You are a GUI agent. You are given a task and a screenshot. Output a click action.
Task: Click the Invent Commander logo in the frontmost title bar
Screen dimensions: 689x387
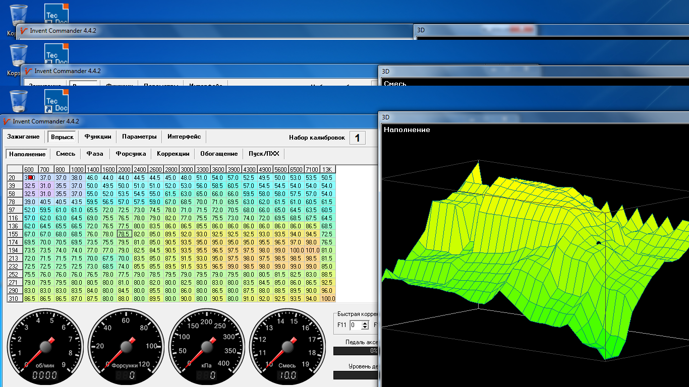[x=7, y=121]
